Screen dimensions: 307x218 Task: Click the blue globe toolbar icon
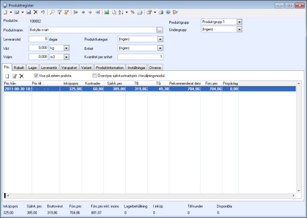(x=168, y=13)
